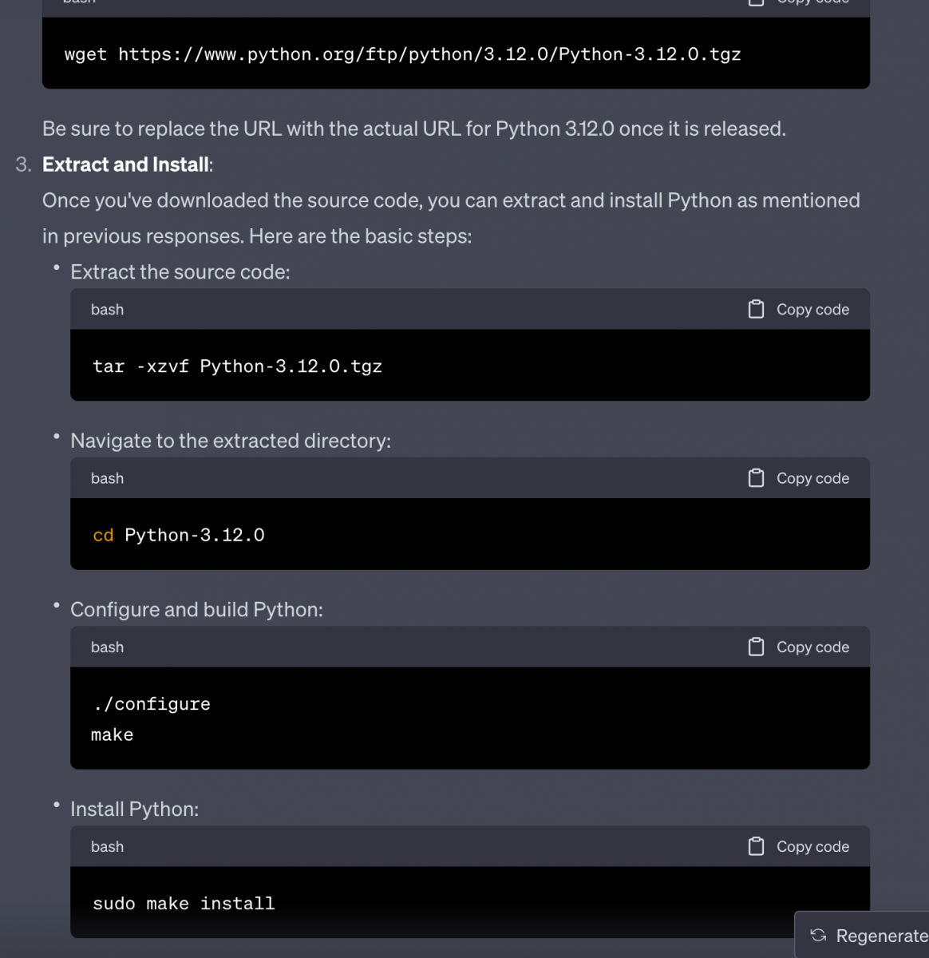Viewport: 929px width, 958px height.
Task: Click the standalone 'make' command line
Action: pyautogui.click(x=113, y=734)
